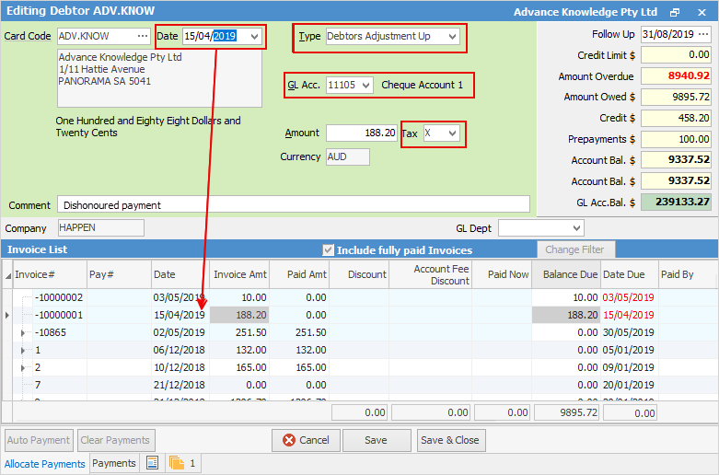This screenshot has height=475, width=719.
Task: Sort by Date Due column header
Action: point(630,274)
